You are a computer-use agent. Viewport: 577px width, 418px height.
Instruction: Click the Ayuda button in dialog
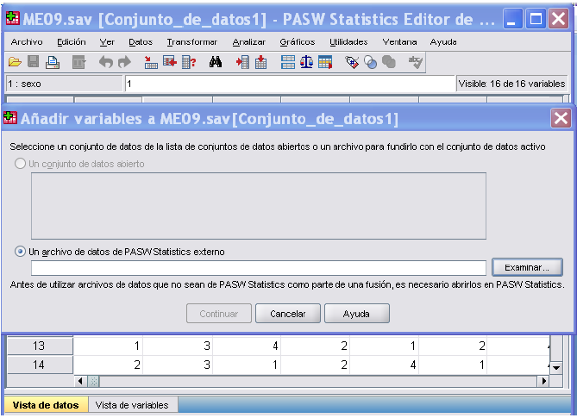point(356,314)
